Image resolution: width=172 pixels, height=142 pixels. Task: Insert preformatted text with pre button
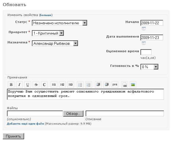pyautogui.click(x=115, y=85)
